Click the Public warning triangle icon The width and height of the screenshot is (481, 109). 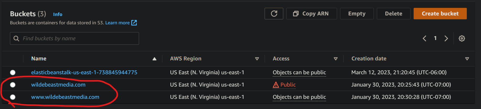coord(276,85)
